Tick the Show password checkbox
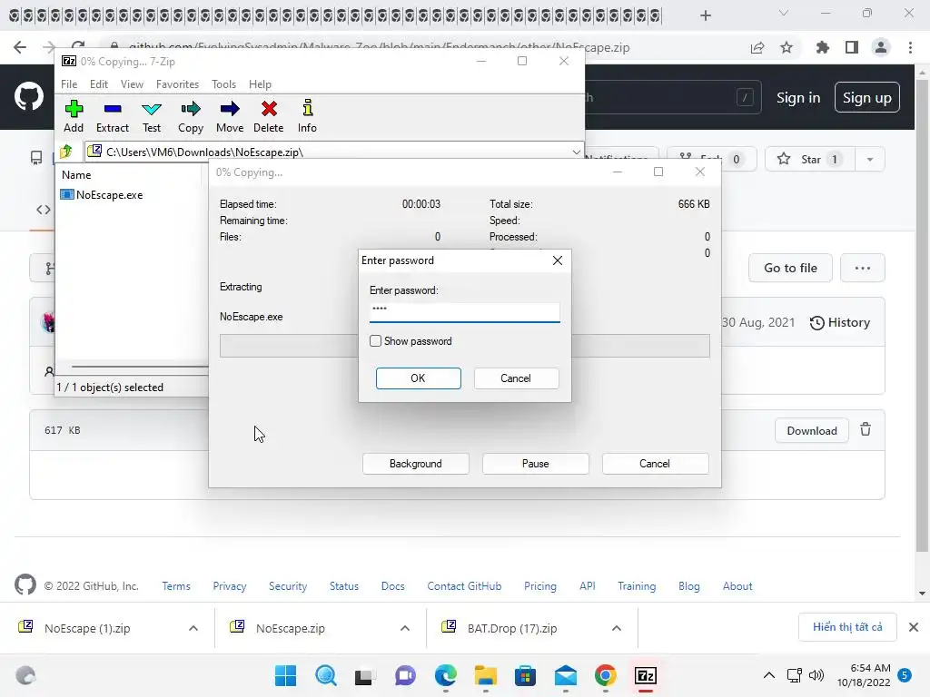Viewport: 930px width, 697px height. 375,341
